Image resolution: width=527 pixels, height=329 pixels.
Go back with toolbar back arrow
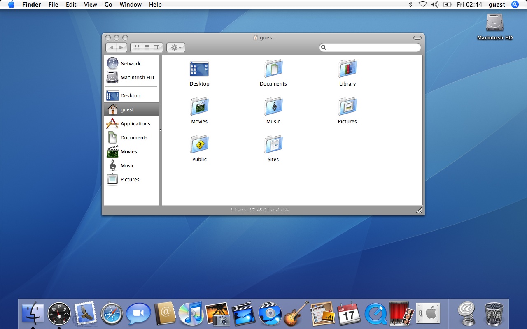[111, 48]
